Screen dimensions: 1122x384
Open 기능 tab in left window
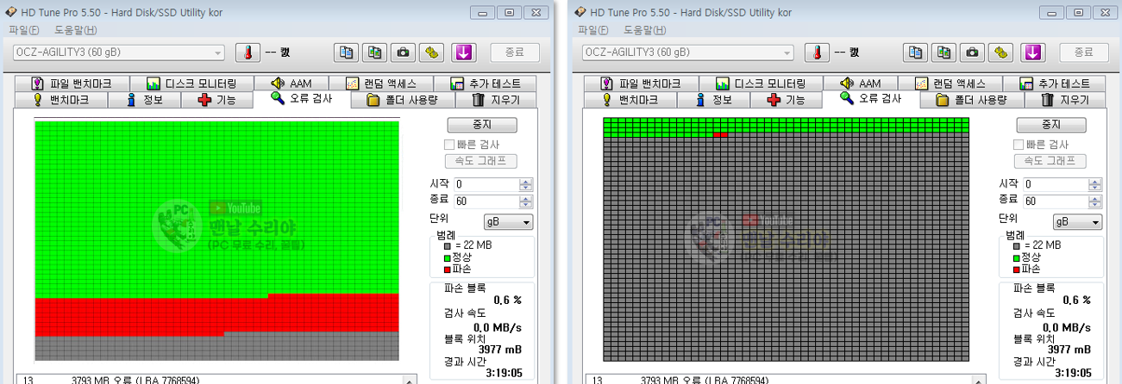[217, 100]
